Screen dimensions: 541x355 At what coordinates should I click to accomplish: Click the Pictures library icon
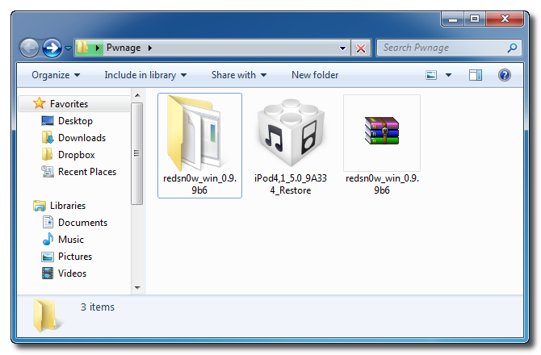[48, 257]
